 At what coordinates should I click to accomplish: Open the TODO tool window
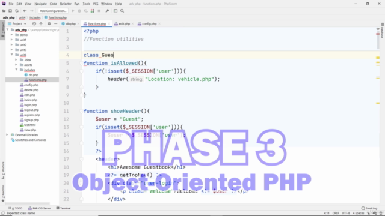[15, 208]
